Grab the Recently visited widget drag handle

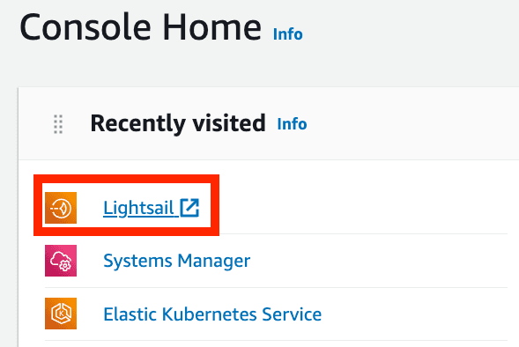58,124
